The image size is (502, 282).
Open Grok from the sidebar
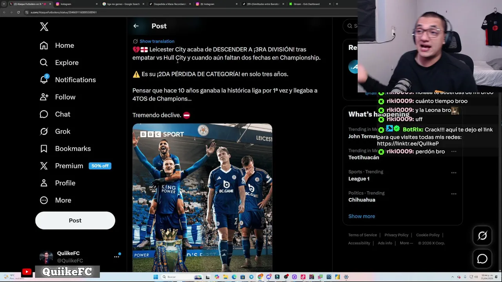pos(55,132)
